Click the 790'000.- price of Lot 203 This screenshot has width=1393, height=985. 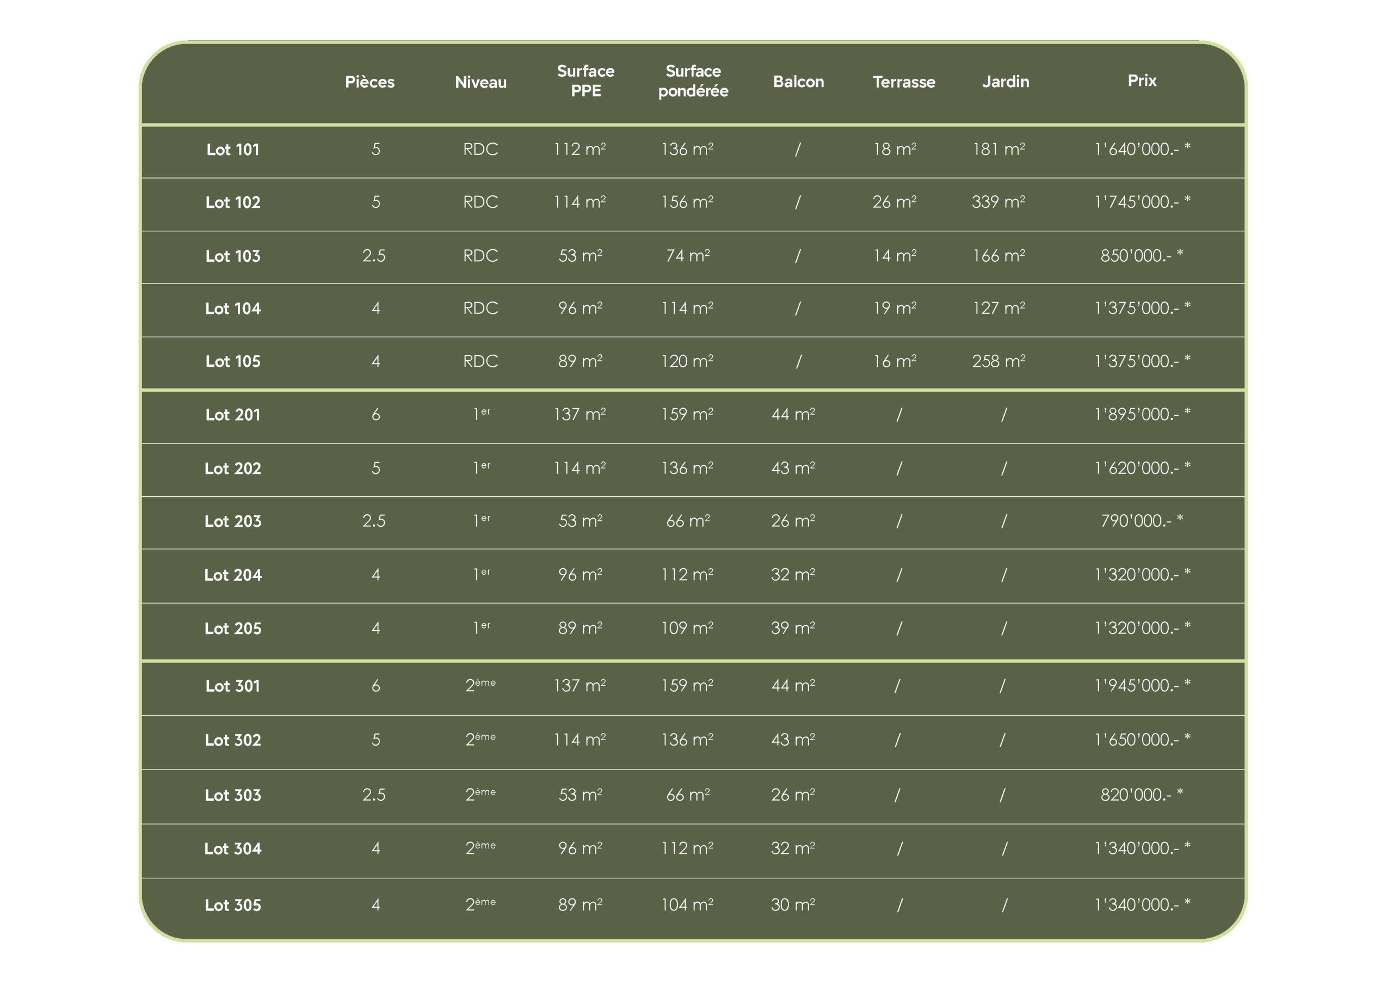1142,521
